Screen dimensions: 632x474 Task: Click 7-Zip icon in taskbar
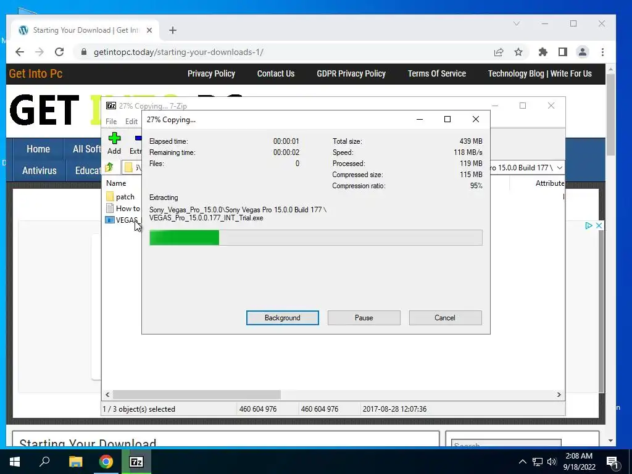click(136, 462)
